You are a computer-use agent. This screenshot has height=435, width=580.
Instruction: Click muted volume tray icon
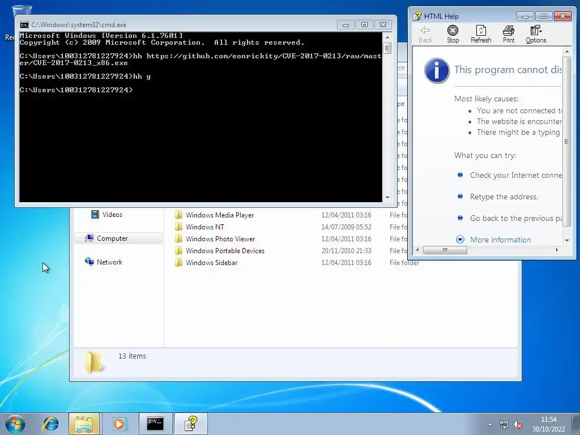(x=518, y=424)
